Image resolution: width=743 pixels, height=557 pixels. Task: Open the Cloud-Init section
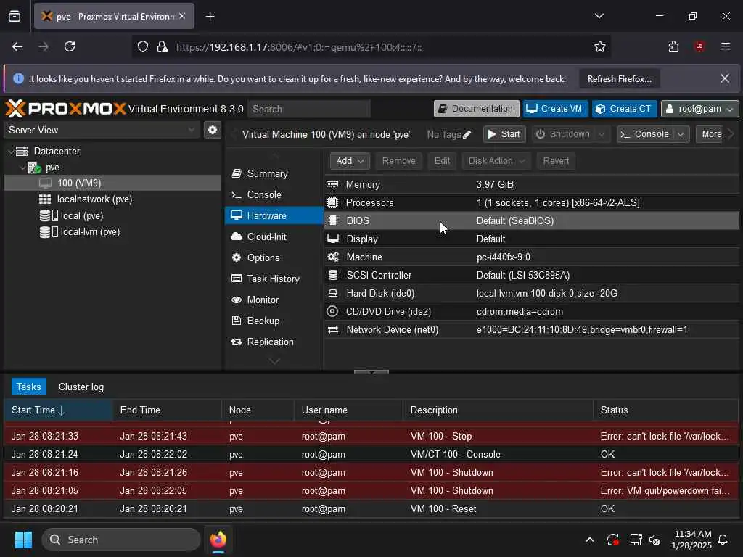pyautogui.click(x=266, y=237)
